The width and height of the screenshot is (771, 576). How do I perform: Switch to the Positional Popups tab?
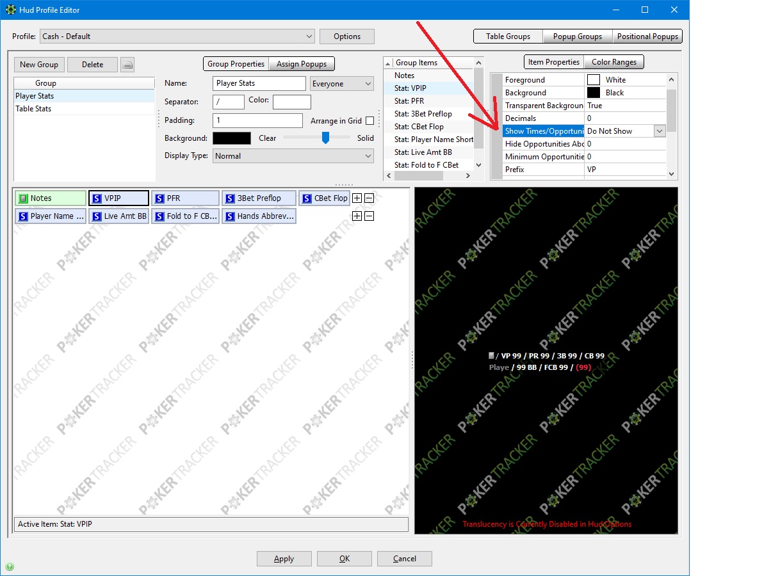(x=647, y=36)
